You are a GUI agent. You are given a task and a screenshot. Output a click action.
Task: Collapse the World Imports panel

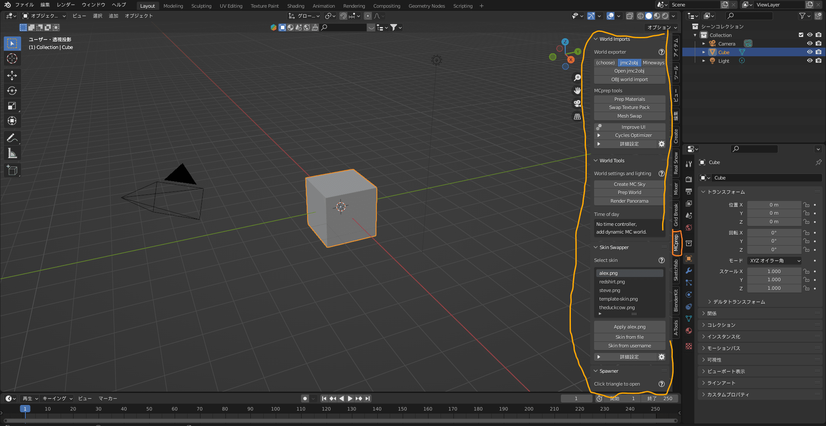[x=596, y=39]
